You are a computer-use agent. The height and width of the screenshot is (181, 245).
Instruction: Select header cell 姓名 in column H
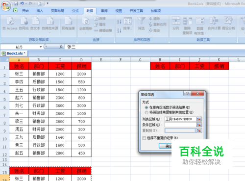[x=160, y=66]
